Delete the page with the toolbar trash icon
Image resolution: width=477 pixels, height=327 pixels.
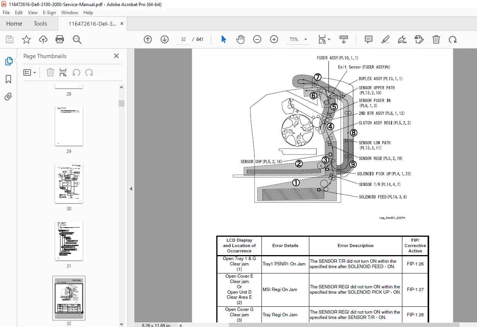tap(436, 39)
